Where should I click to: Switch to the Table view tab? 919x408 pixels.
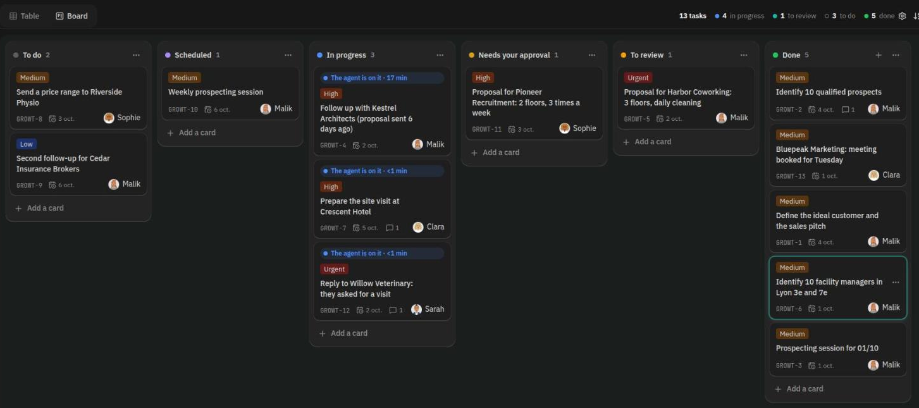tap(24, 16)
